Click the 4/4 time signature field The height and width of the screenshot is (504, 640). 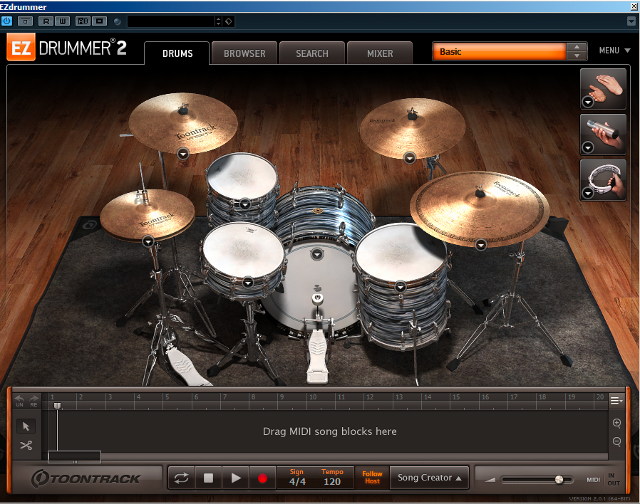297,481
